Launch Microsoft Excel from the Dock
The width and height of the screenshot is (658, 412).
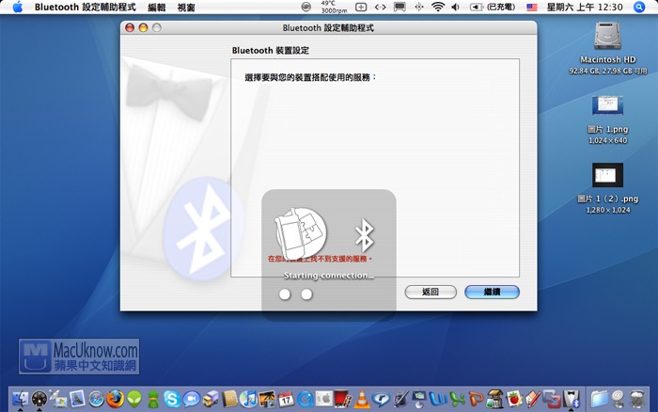tap(457, 399)
